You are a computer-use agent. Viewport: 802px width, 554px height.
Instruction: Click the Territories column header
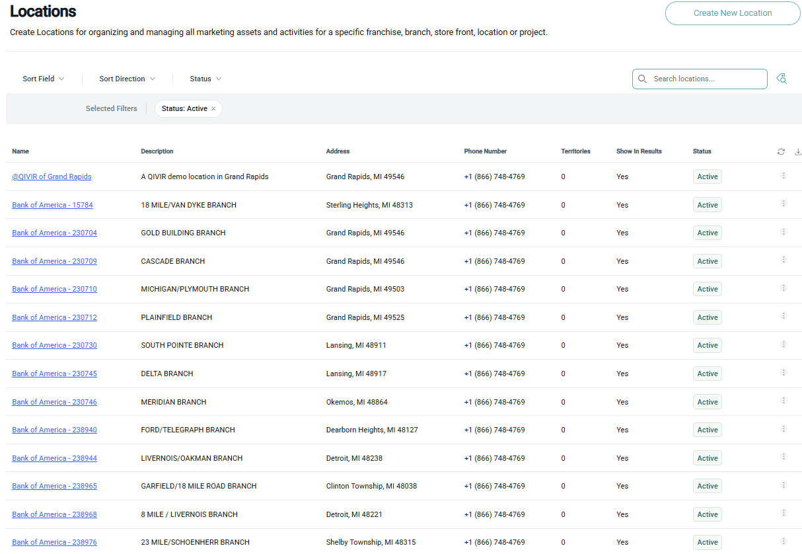tap(575, 151)
